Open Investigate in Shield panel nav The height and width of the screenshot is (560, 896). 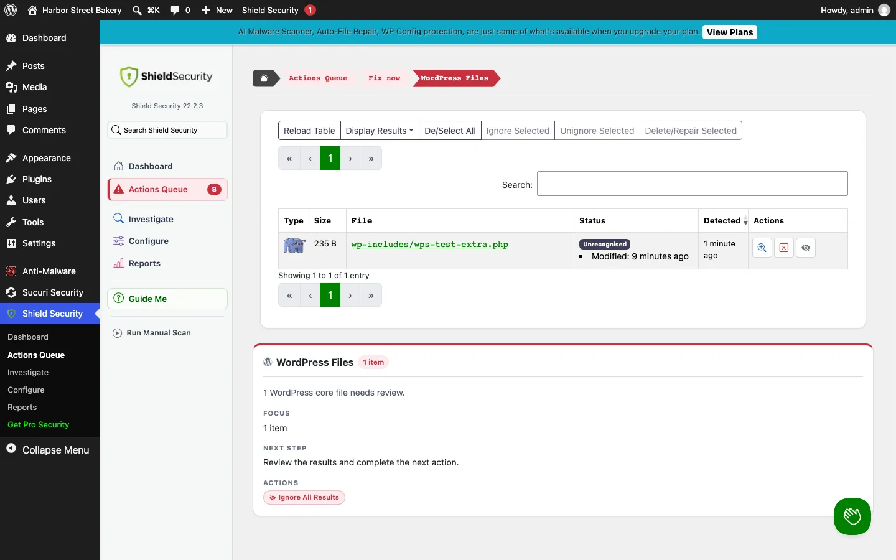coord(167,219)
